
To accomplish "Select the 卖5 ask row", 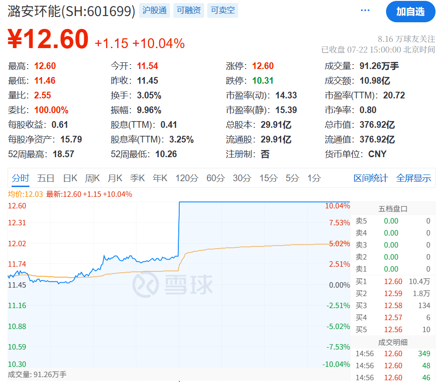I will [393, 221].
